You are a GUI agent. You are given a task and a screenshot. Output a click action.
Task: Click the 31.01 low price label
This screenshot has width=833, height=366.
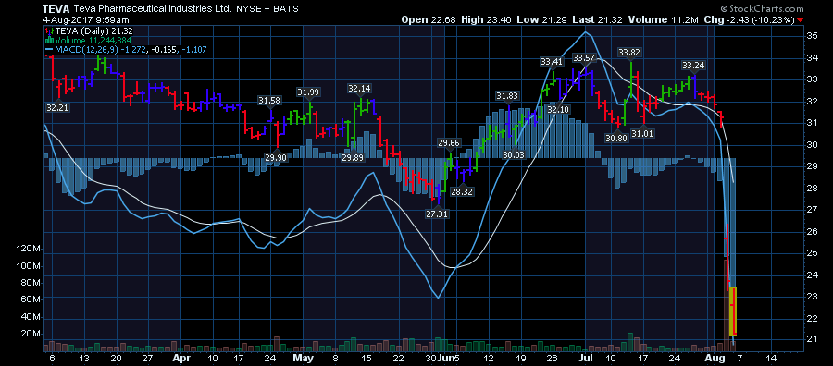[x=641, y=133]
